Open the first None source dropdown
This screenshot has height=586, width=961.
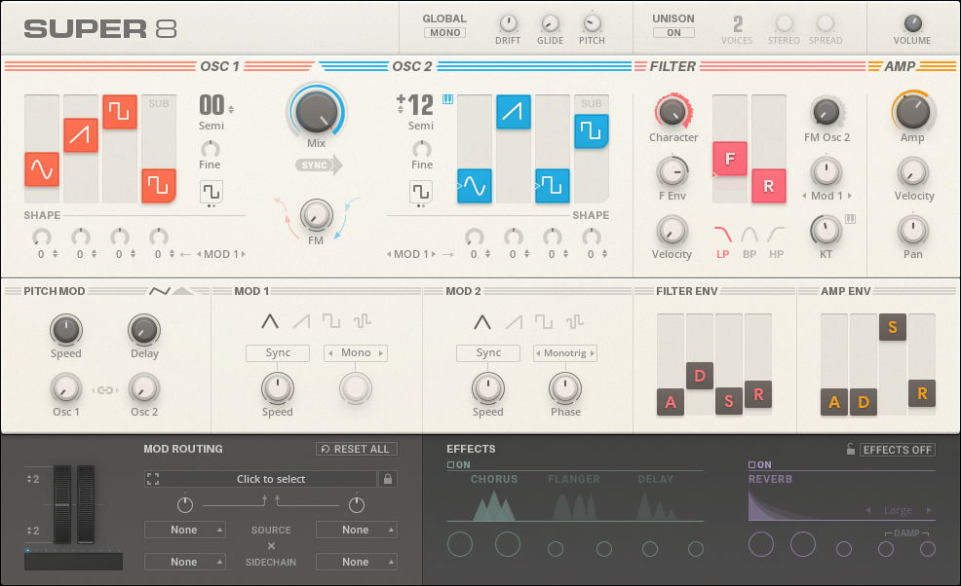(185, 530)
